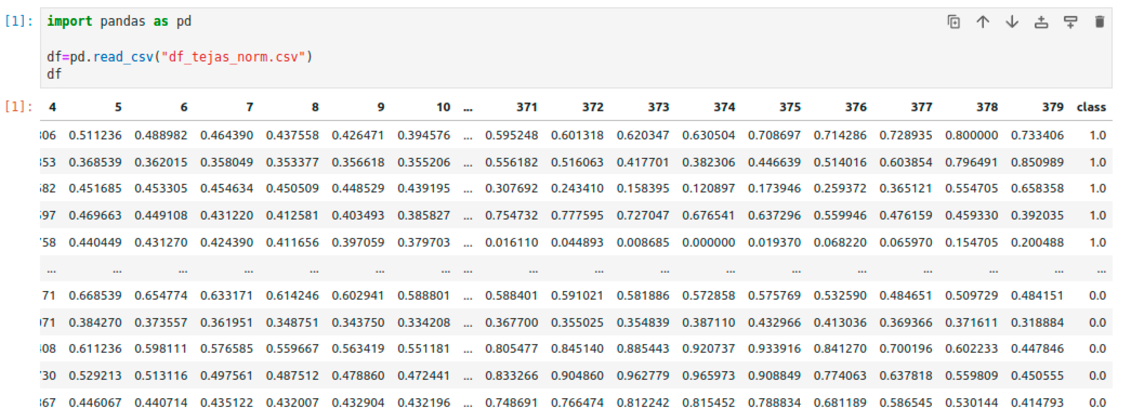The height and width of the screenshot is (416, 1122).
Task: Place cursor in import pandas line
Action: [x=119, y=21]
